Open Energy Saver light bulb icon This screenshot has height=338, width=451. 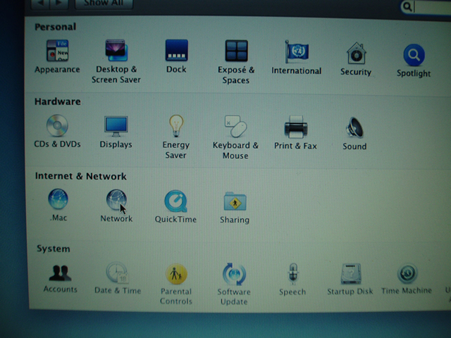(x=176, y=125)
